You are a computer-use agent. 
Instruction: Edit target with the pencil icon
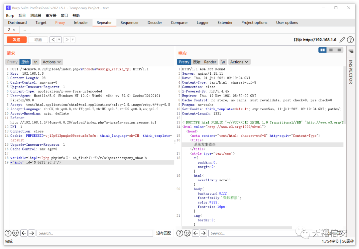342,40
